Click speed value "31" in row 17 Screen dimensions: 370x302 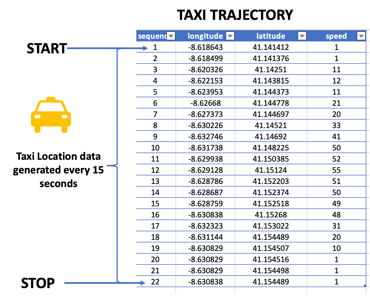(336, 226)
